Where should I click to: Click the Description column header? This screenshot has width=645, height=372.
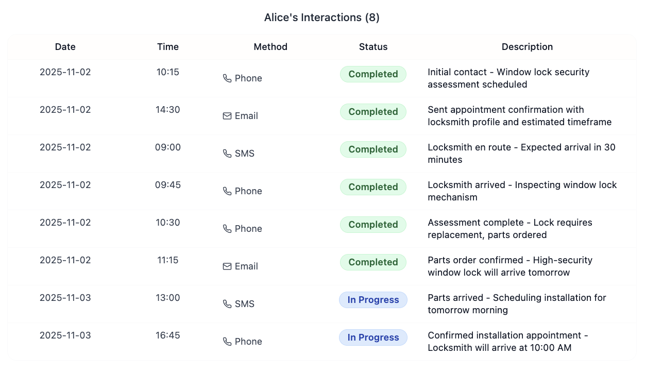coord(527,47)
